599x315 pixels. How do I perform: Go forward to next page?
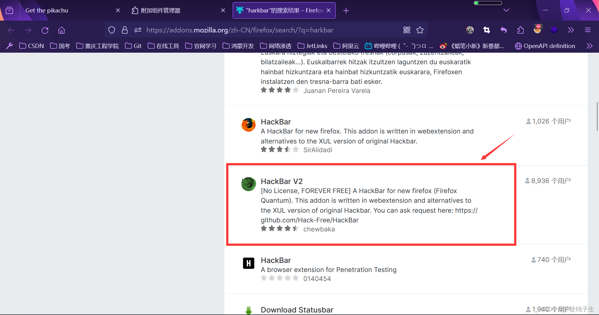coord(28,30)
